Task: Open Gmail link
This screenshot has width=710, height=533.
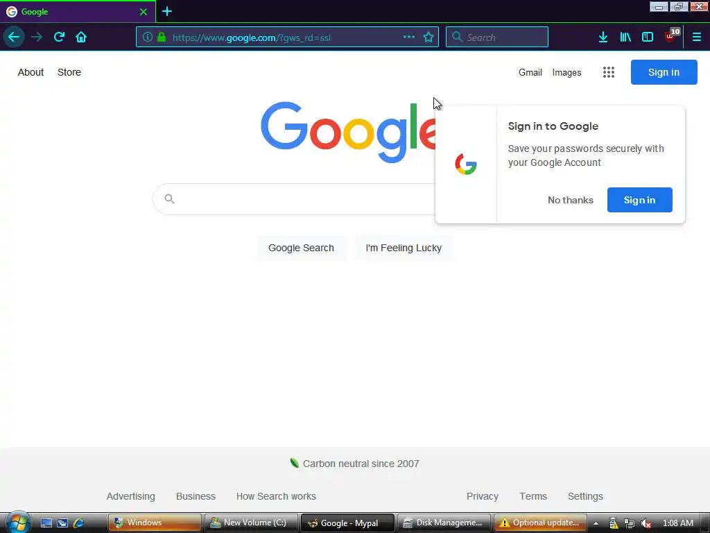Action: coord(530,72)
